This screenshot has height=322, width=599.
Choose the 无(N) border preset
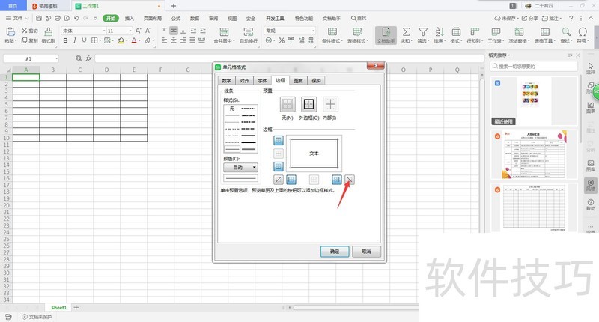(288, 104)
